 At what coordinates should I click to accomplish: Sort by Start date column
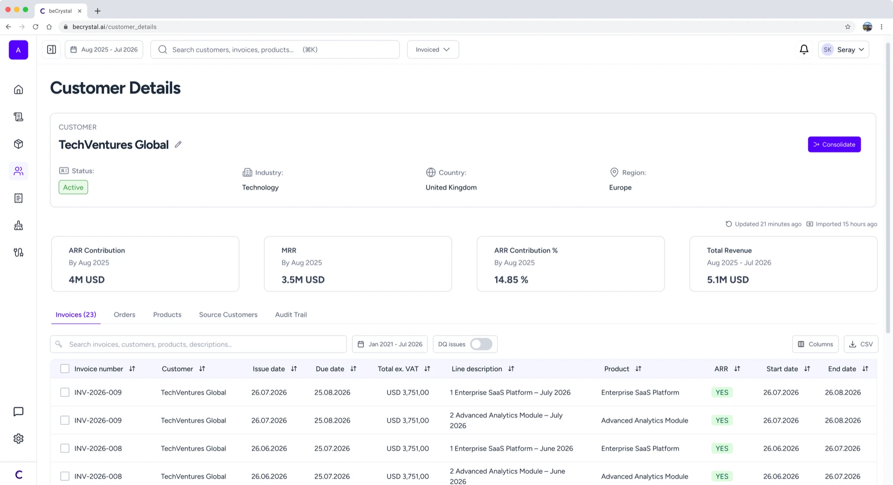coord(807,369)
